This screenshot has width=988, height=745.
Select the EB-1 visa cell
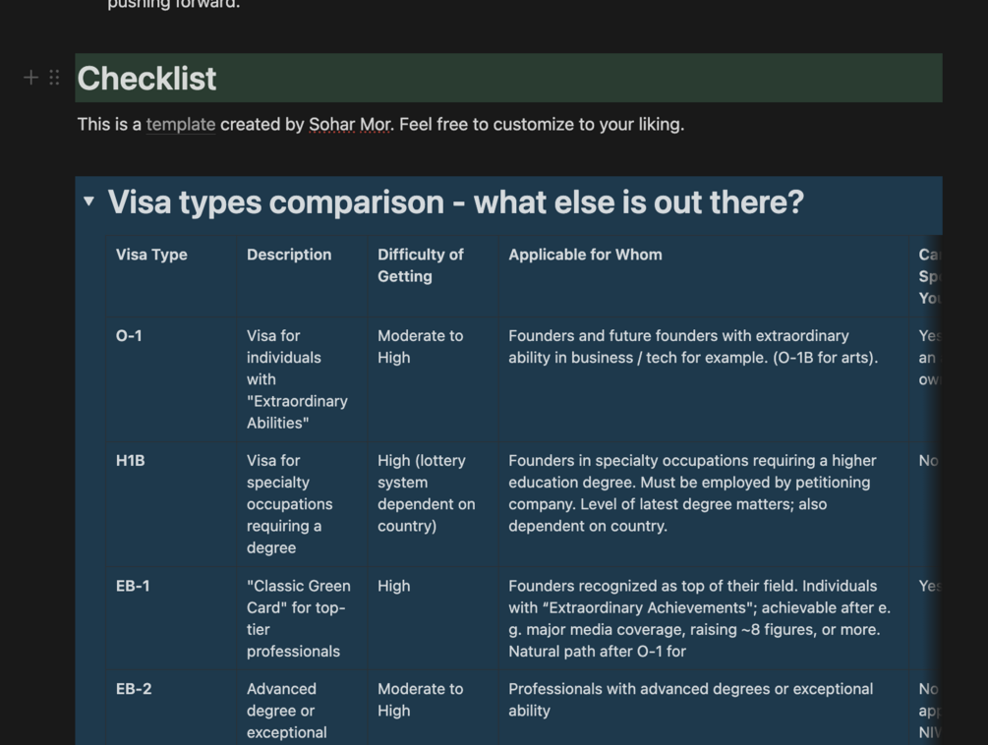[x=133, y=586]
